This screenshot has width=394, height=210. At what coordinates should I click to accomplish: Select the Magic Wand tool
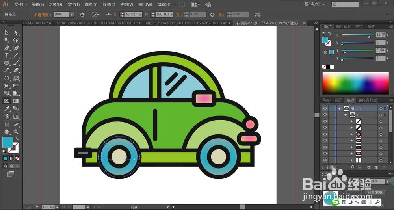point(7,40)
